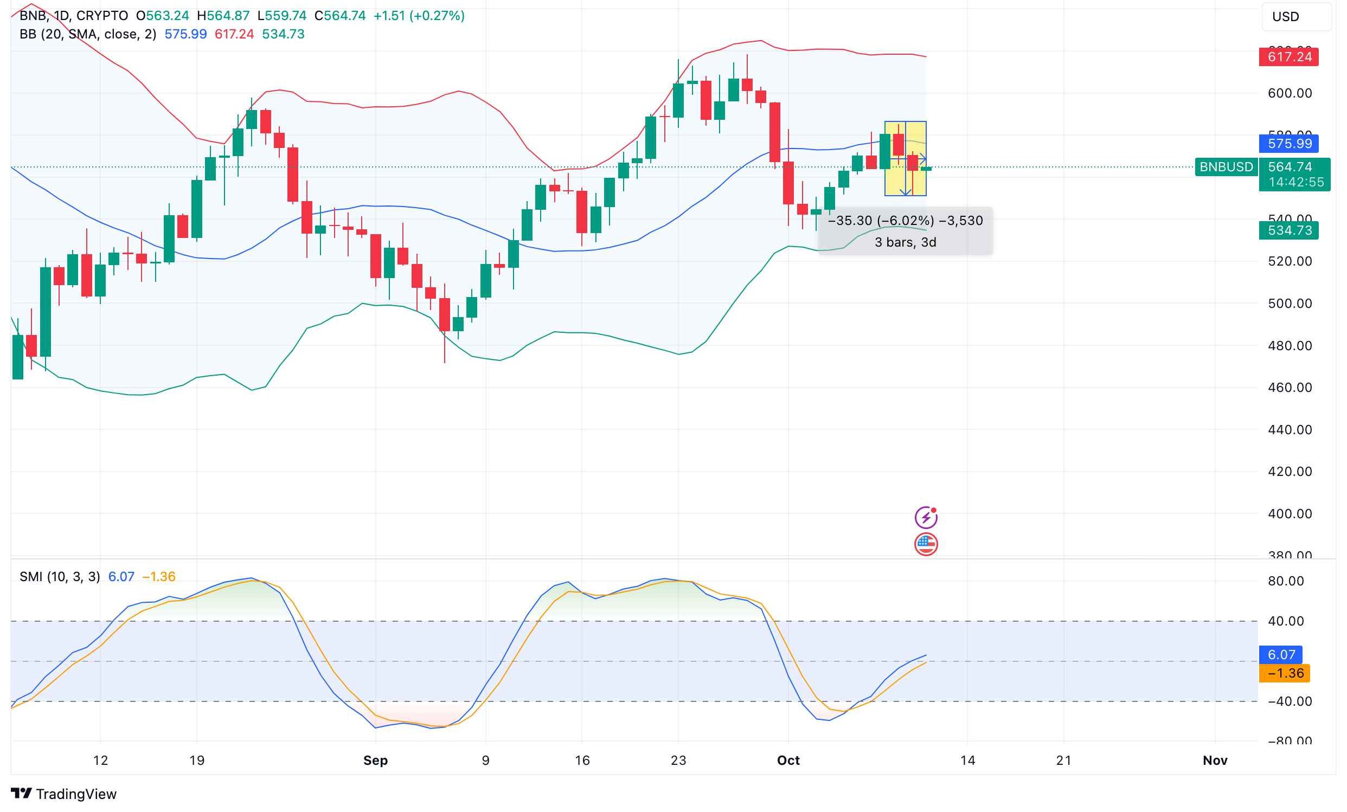Image resolution: width=1347 pixels, height=812 pixels.
Task: Click the 500.00 price axis level
Action: [1290, 303]
